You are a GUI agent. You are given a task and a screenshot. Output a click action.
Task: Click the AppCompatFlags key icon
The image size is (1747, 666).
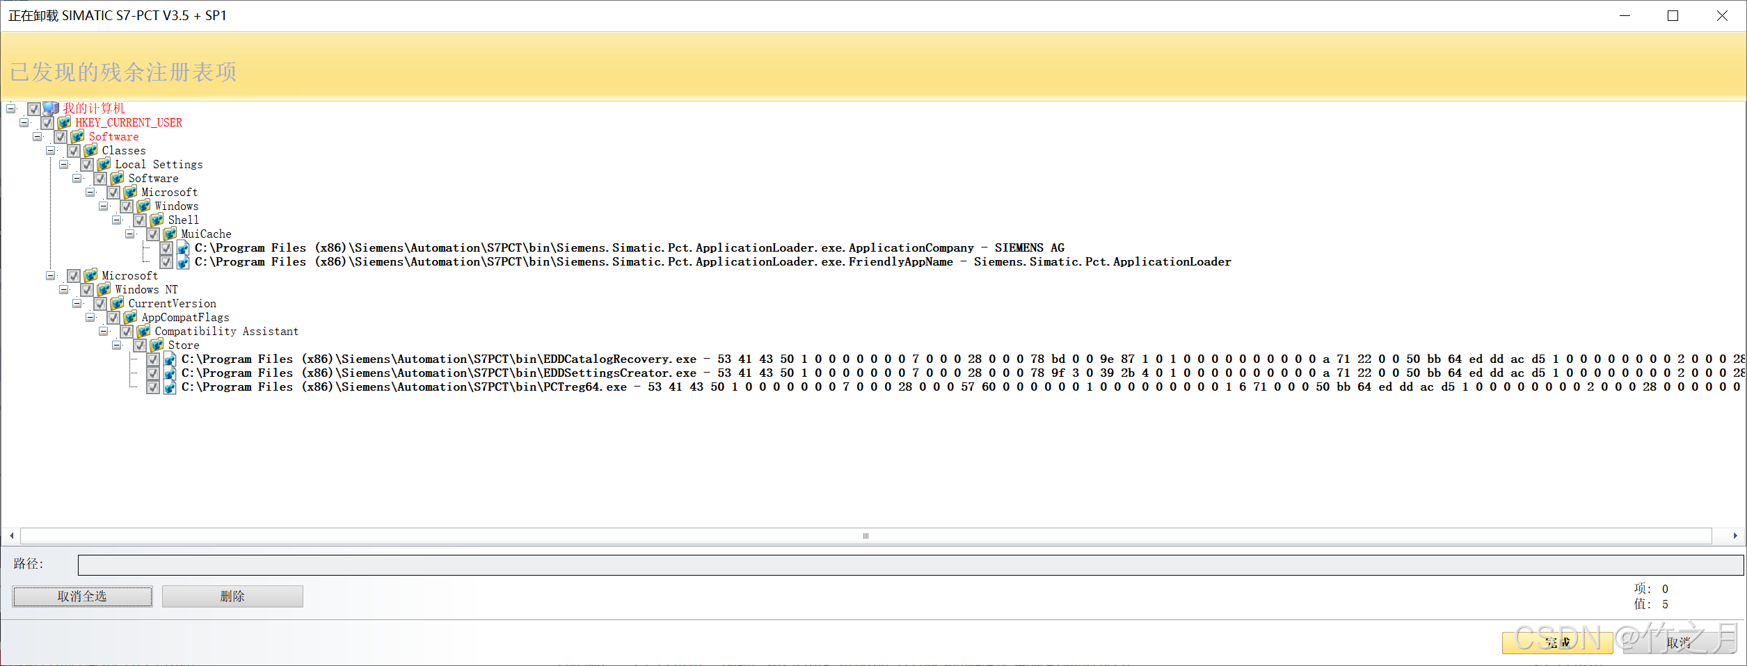tap(130, 317)
